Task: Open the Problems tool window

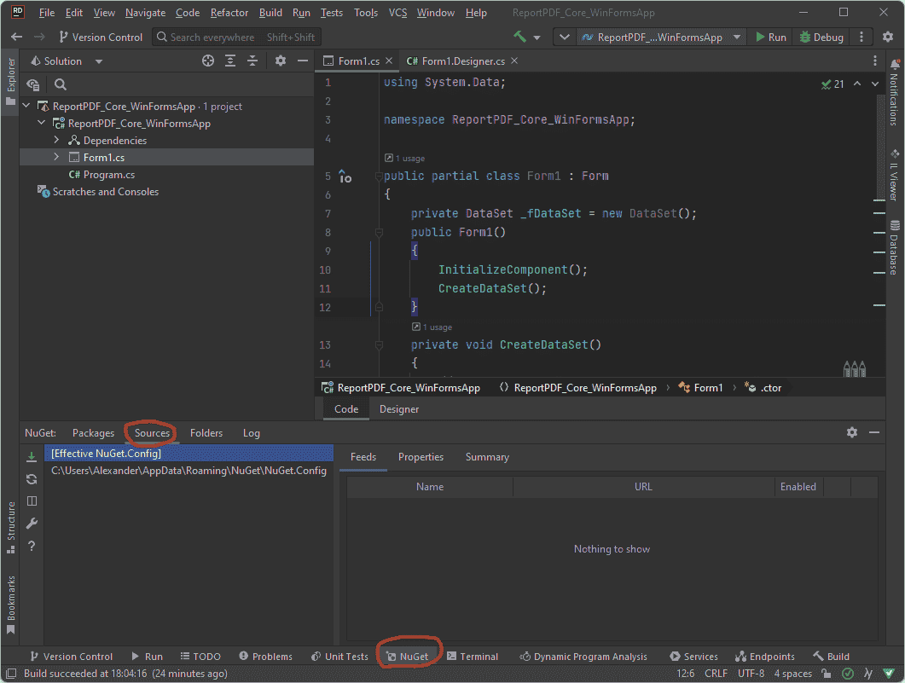Action: 265,657
